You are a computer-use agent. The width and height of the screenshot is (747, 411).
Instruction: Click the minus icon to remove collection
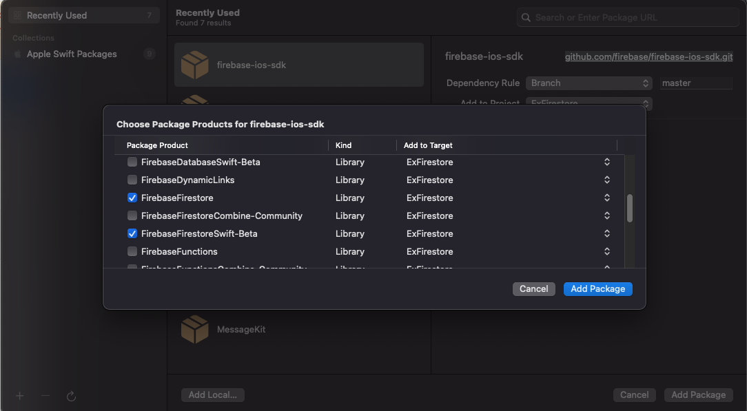45,396
